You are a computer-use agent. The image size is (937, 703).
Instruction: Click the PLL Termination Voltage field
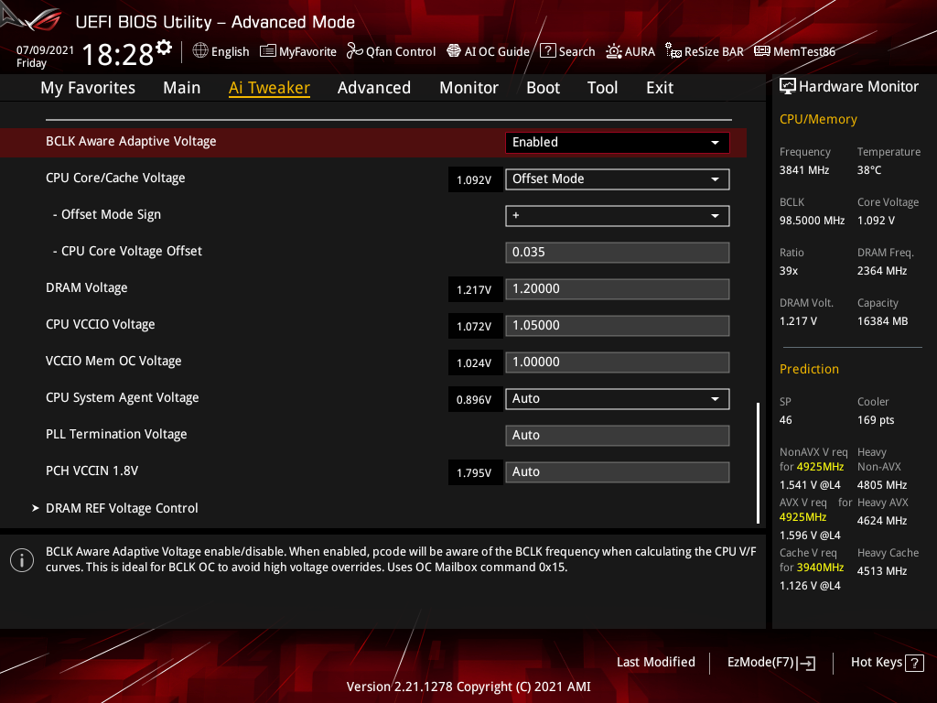coord(618,435)
